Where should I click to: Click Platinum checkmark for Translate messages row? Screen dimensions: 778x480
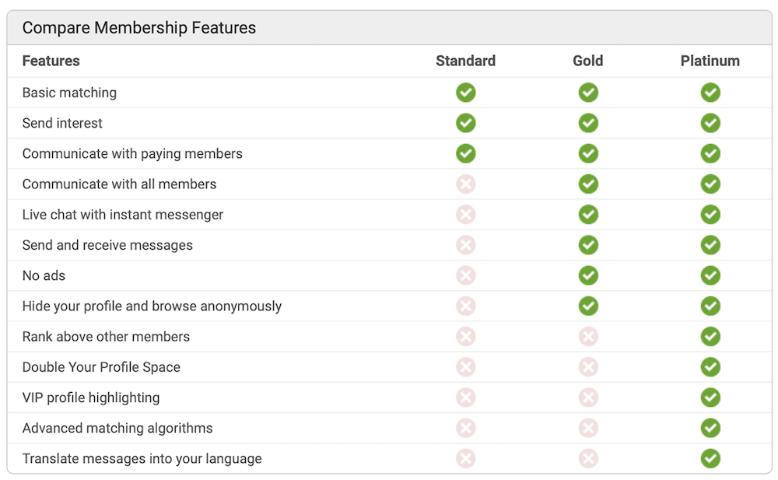pyautogui.click(x=710, y=459)
